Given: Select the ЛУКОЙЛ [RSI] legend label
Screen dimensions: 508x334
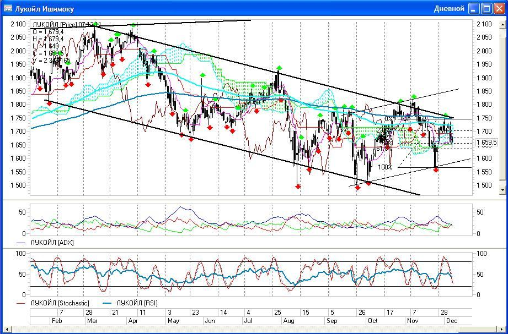Looking at the screenshot, I should [137, 303].
